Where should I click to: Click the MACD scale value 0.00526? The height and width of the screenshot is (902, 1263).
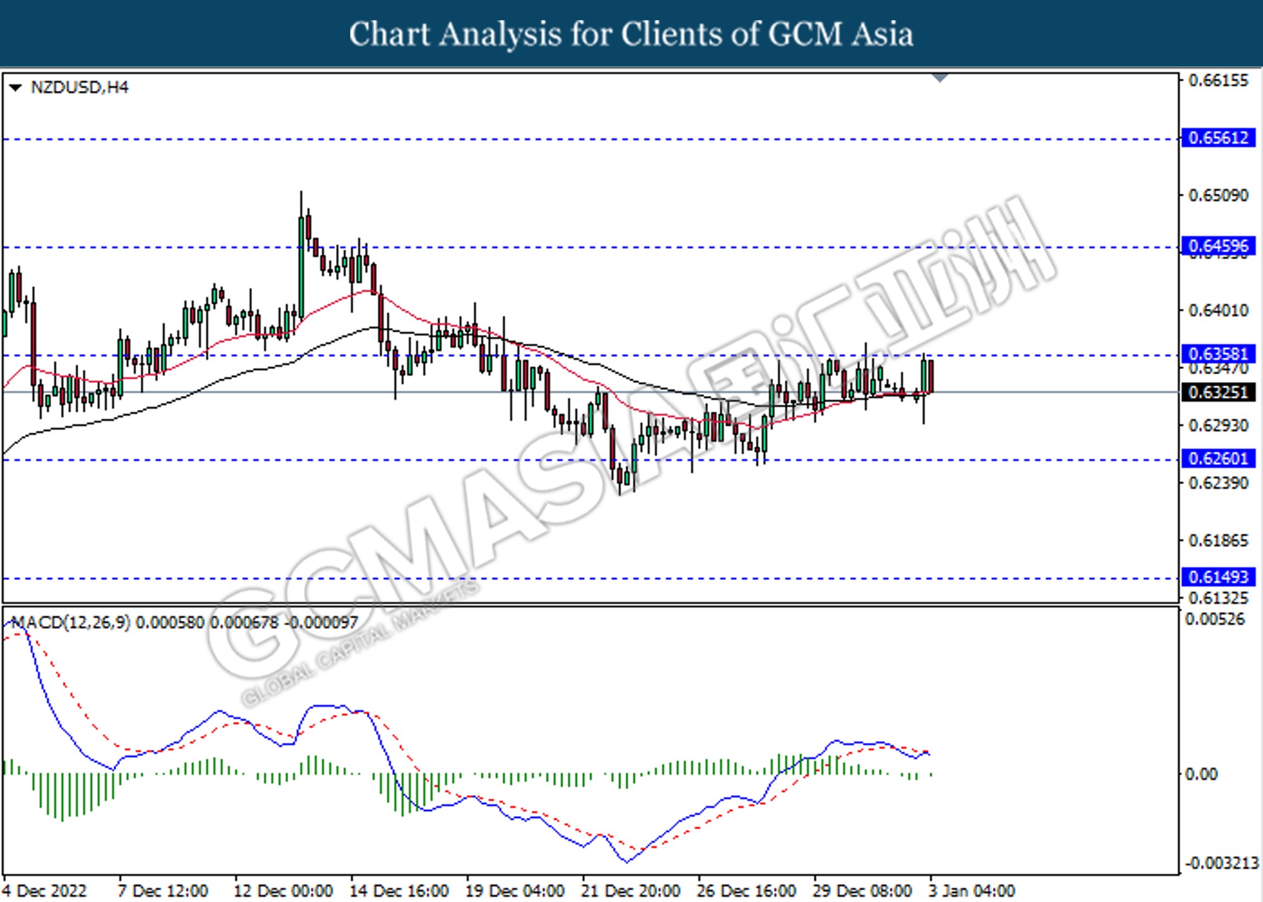pyautogui.click(x=1215, y=619)
